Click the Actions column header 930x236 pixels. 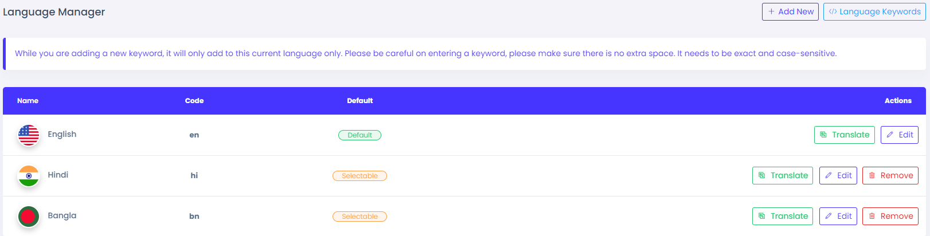click(x=897, y=101)
